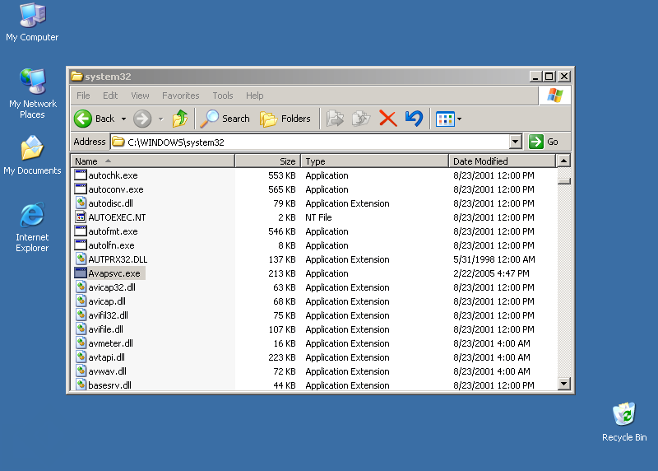The width and height of the screenshot is (658, 471).
Task: Click the vertical scrollbar down arrow
Action: tap(563, 383)
